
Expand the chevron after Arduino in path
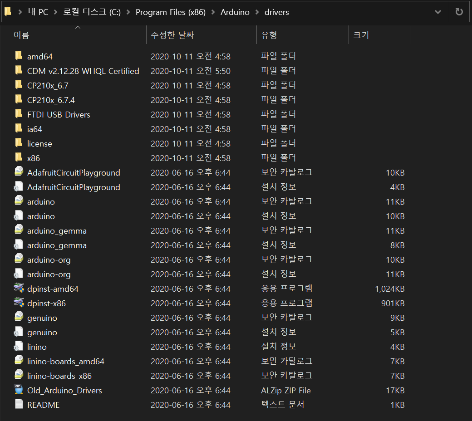(257, 12)
